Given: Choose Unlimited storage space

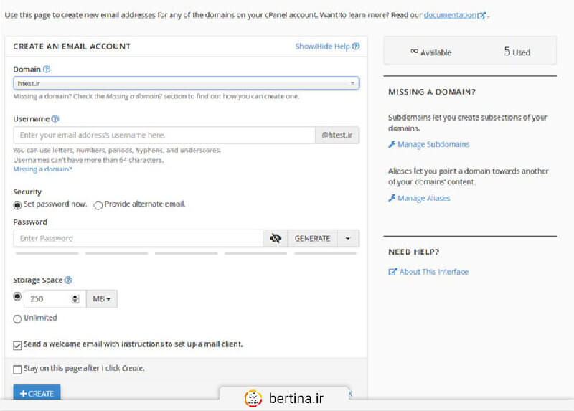Looking at the screenshot, I should (18, 318).
